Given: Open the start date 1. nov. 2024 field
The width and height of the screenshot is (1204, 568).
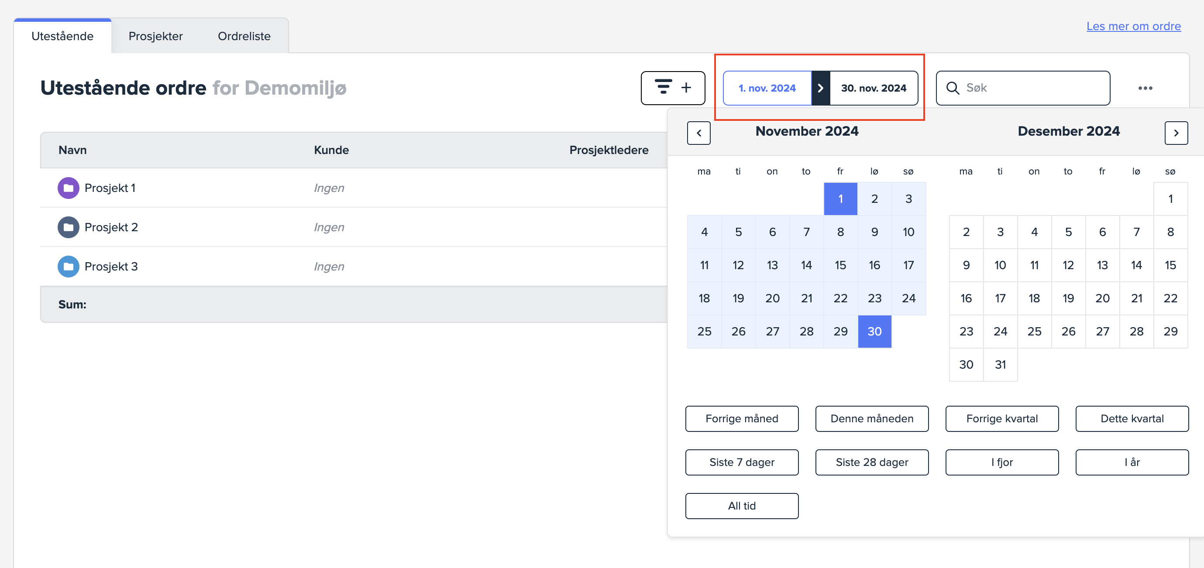Looking at the screenshot, I should click(767, 88).
